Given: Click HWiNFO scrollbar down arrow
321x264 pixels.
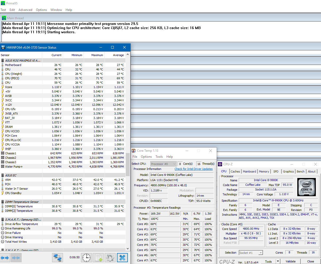Looking at the screenshot, I should point(128,249).
